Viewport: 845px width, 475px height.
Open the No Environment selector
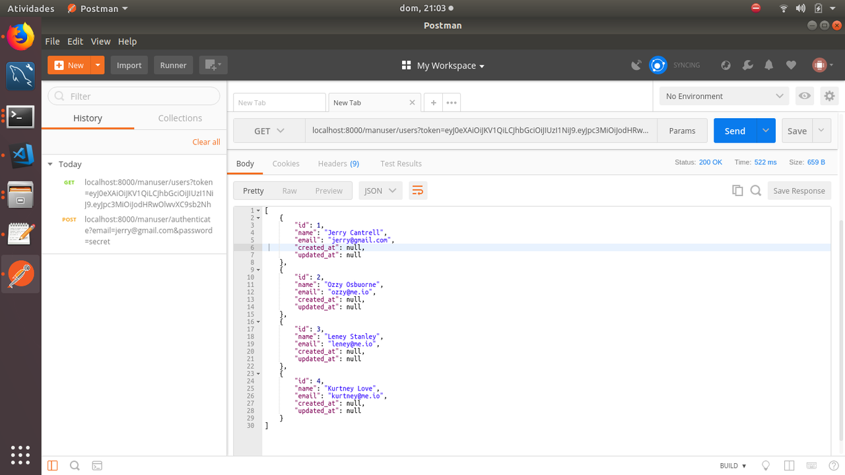click(724, 96)
